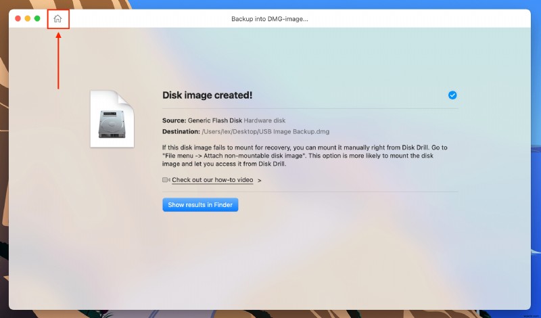Click the USB Image Backup.dmg destination path
The width and height of the screenshot is (541, 318).
(x=265, y=131)
